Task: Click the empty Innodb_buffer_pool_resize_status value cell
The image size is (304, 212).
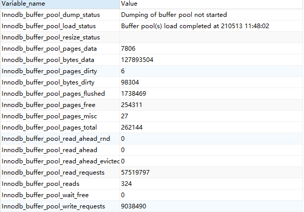Action: pos(211,37)
